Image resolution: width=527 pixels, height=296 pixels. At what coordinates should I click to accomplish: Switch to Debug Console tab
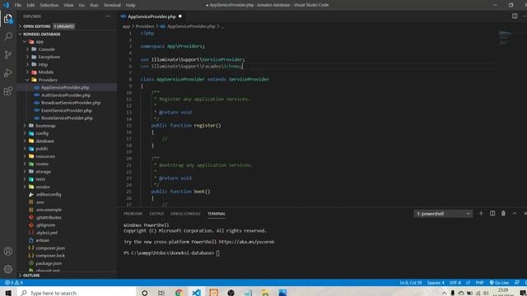185,214
